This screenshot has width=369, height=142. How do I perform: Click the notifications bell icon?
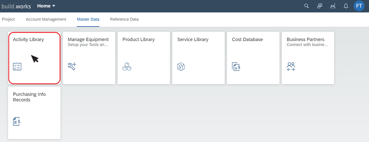346,6
